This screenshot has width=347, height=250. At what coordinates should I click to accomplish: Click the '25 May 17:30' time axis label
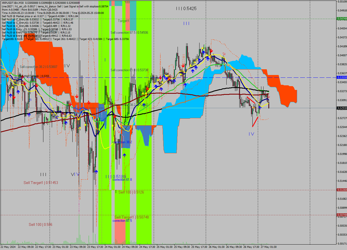point(200,247)
